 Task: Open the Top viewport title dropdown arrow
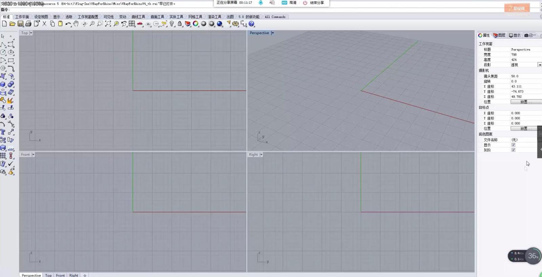[x=31, y=33]
